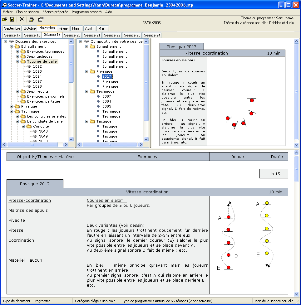Open the Plan de séance menu
The width and height of the screenshot is (301, 305).
27,12
